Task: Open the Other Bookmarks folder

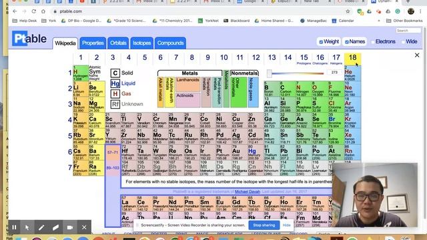Action: tap(404, 21)
